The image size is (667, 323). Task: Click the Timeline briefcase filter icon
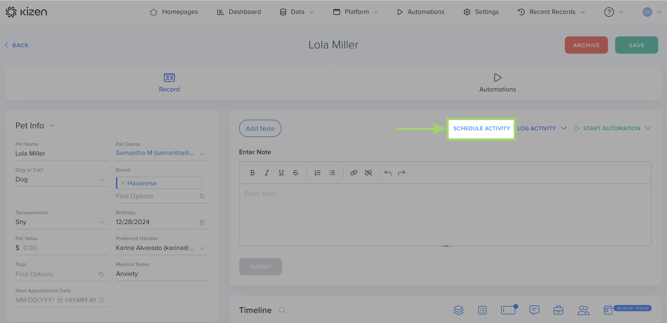click(558, 310)
